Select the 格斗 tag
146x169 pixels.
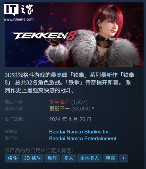(12, 158)
